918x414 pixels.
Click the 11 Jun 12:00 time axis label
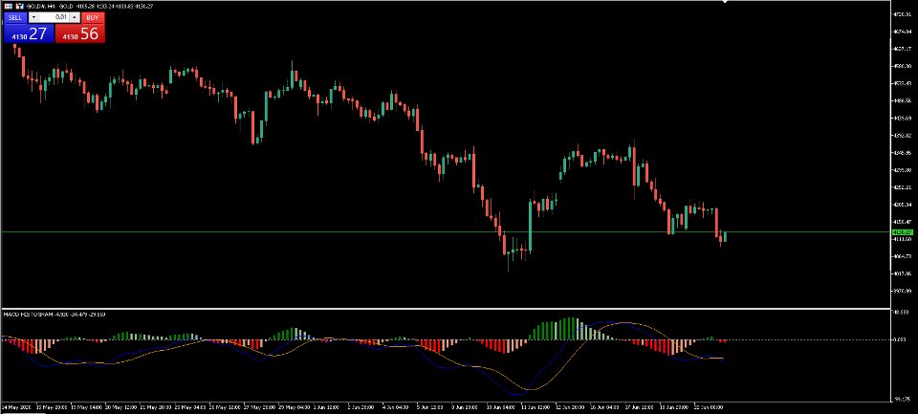534,405
